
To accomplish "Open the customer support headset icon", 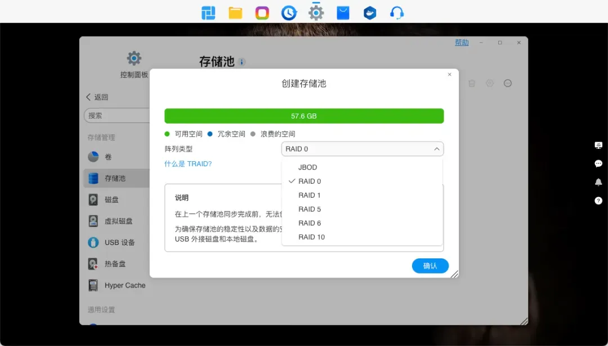I will coord(397,12).
